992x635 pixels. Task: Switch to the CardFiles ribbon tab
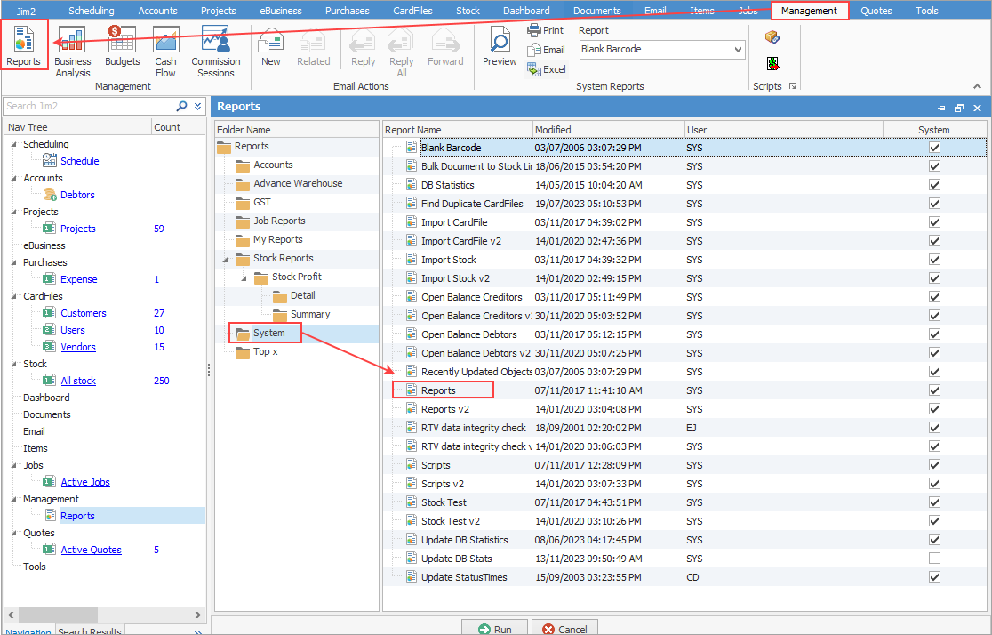pos(412,10)
